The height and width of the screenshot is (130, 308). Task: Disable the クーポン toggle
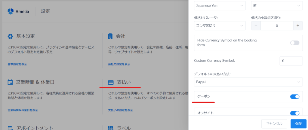pos(295,96)
